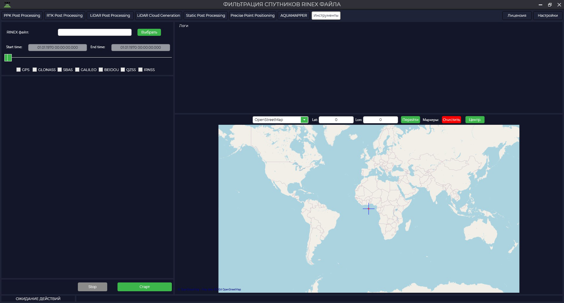Click the blue crosshair marker on map

coord(369,209)
